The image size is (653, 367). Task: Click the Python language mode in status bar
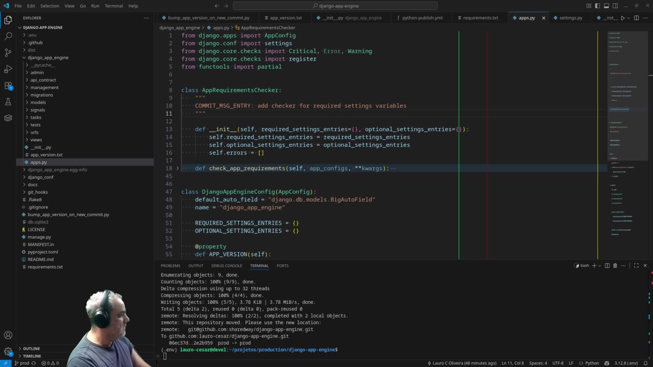592,363
